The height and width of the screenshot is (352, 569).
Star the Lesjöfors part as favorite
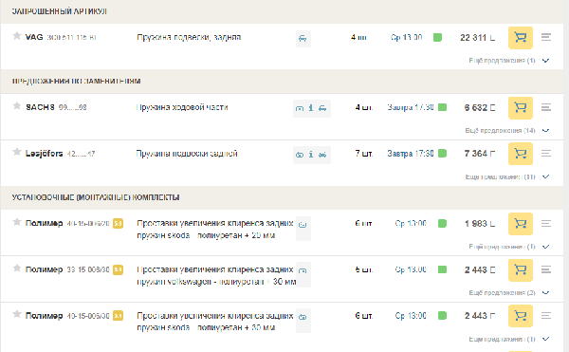(x=17, y=152)
